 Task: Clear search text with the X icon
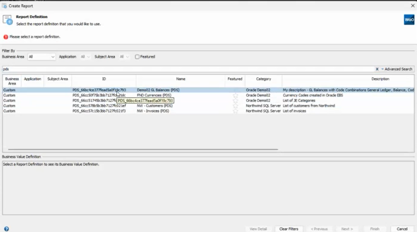[x=377, y=69]
